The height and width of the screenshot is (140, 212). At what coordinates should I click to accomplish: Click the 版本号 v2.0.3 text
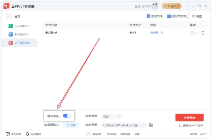click(198, 134)
